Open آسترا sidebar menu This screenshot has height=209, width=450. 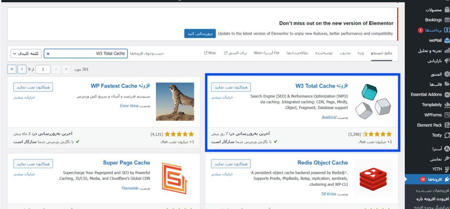click(x=437, y=149)
